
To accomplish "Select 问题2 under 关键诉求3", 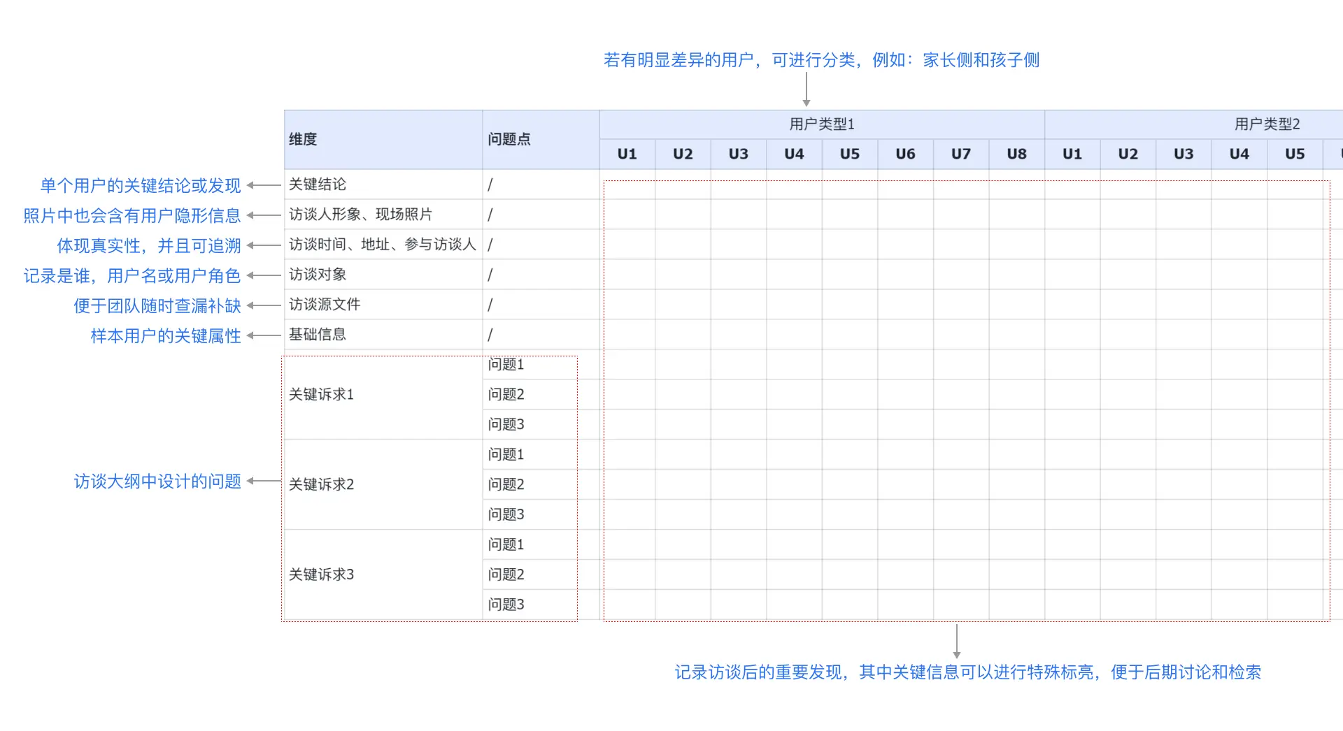I will [x=506, y=574].
